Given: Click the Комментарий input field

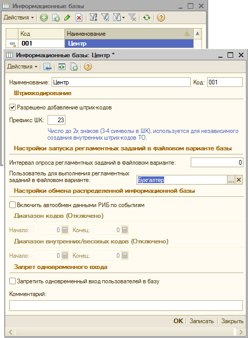Looking at the screenshot, I should (126, 305).
